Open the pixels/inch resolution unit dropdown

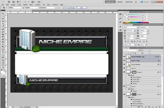coord(63,8)
